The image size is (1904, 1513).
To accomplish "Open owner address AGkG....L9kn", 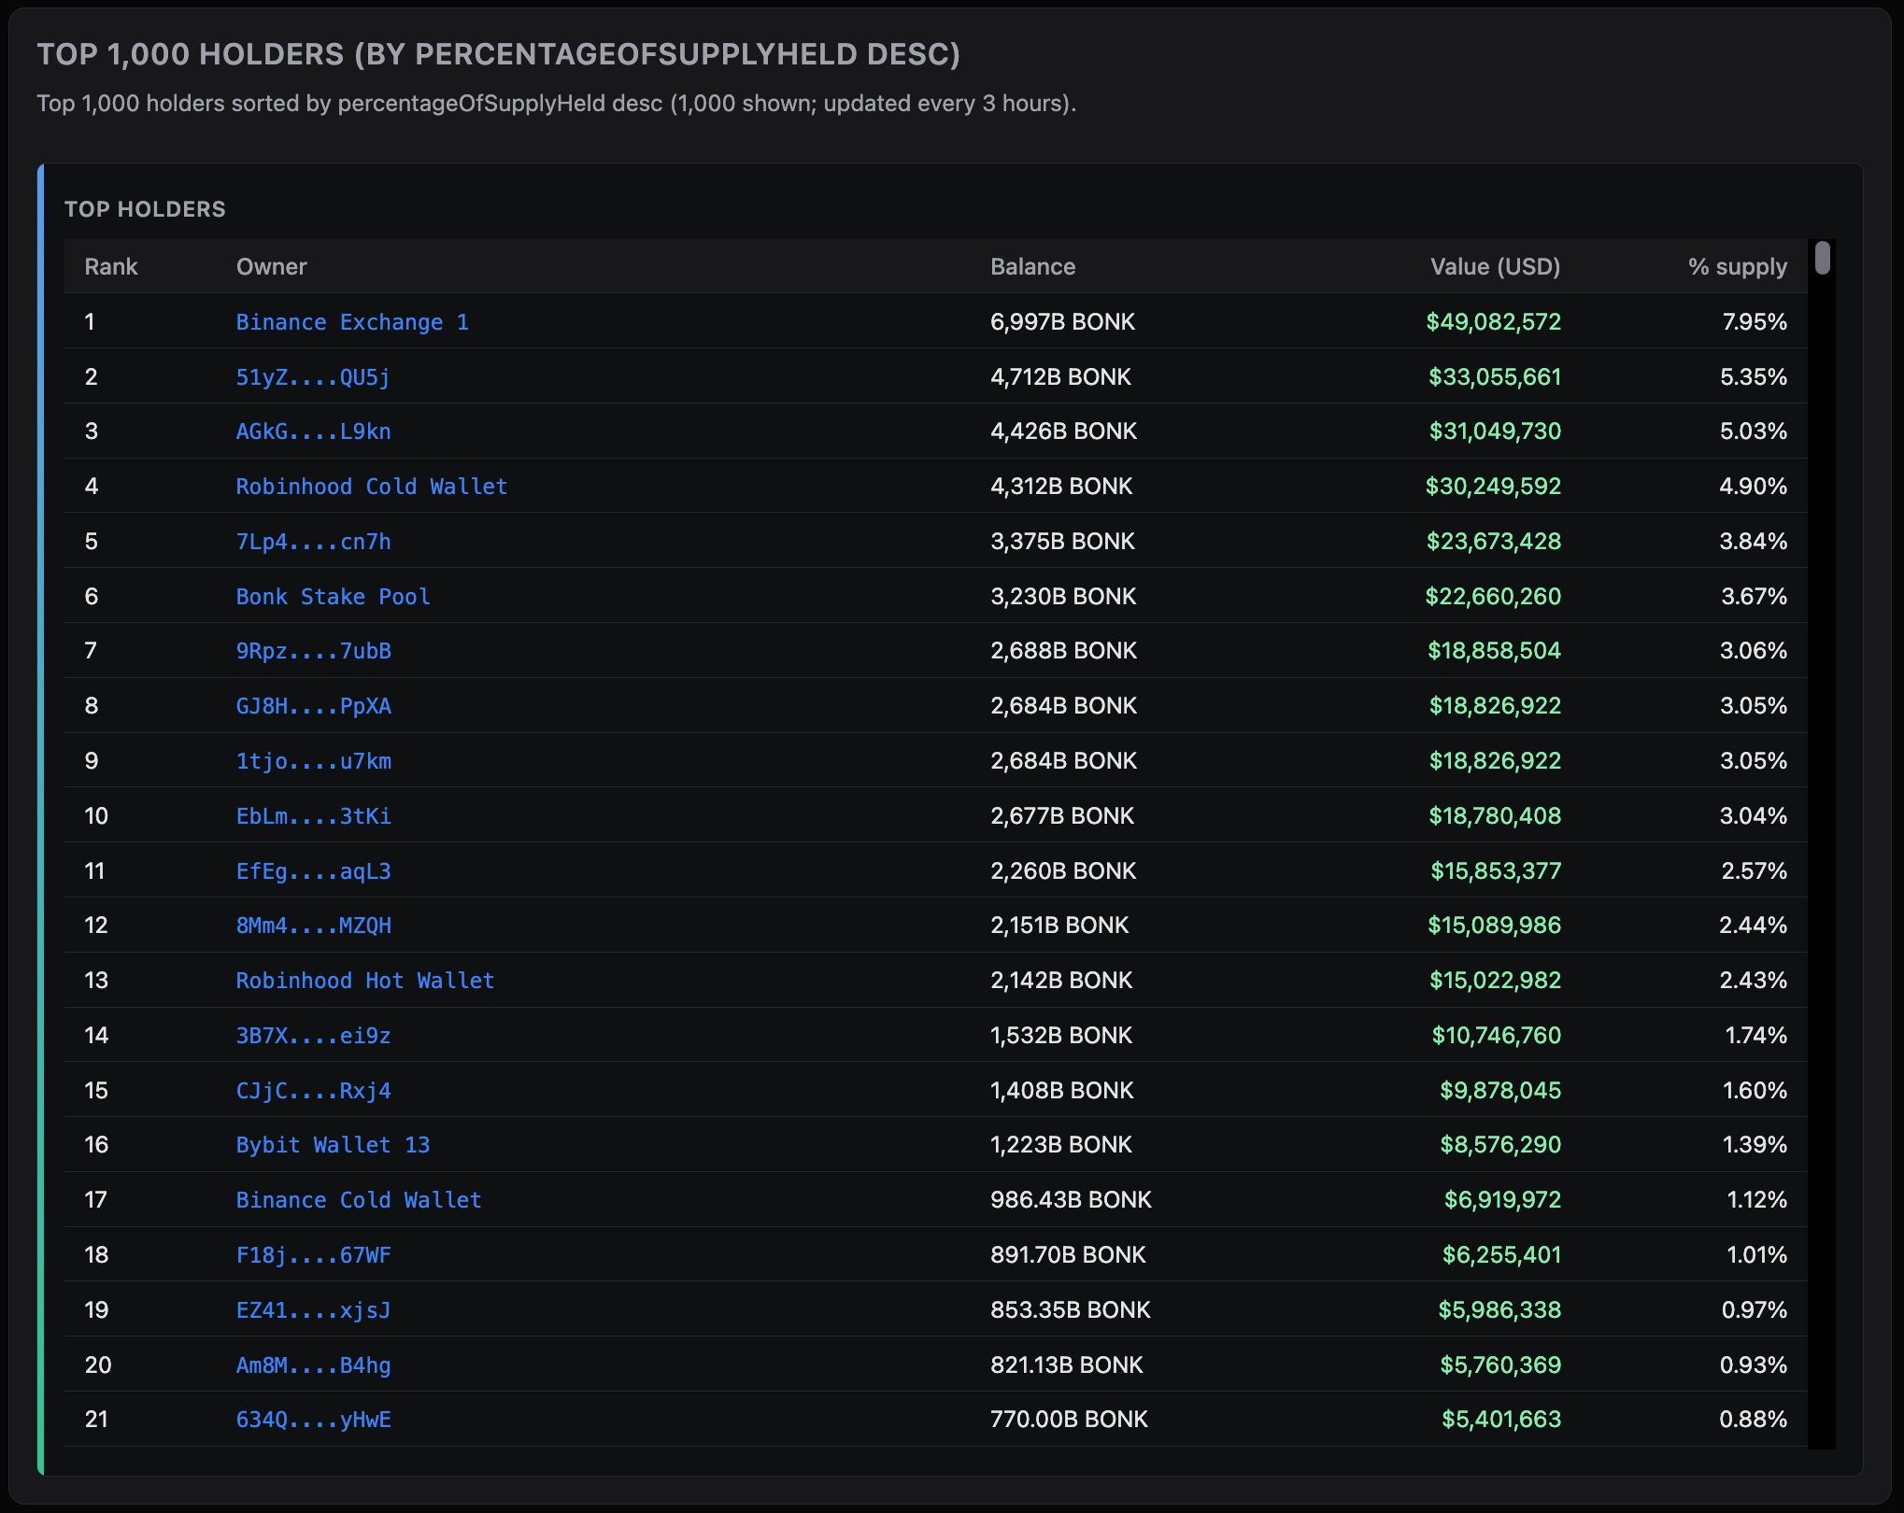I will pyautogui.click(x=313, y=431).
